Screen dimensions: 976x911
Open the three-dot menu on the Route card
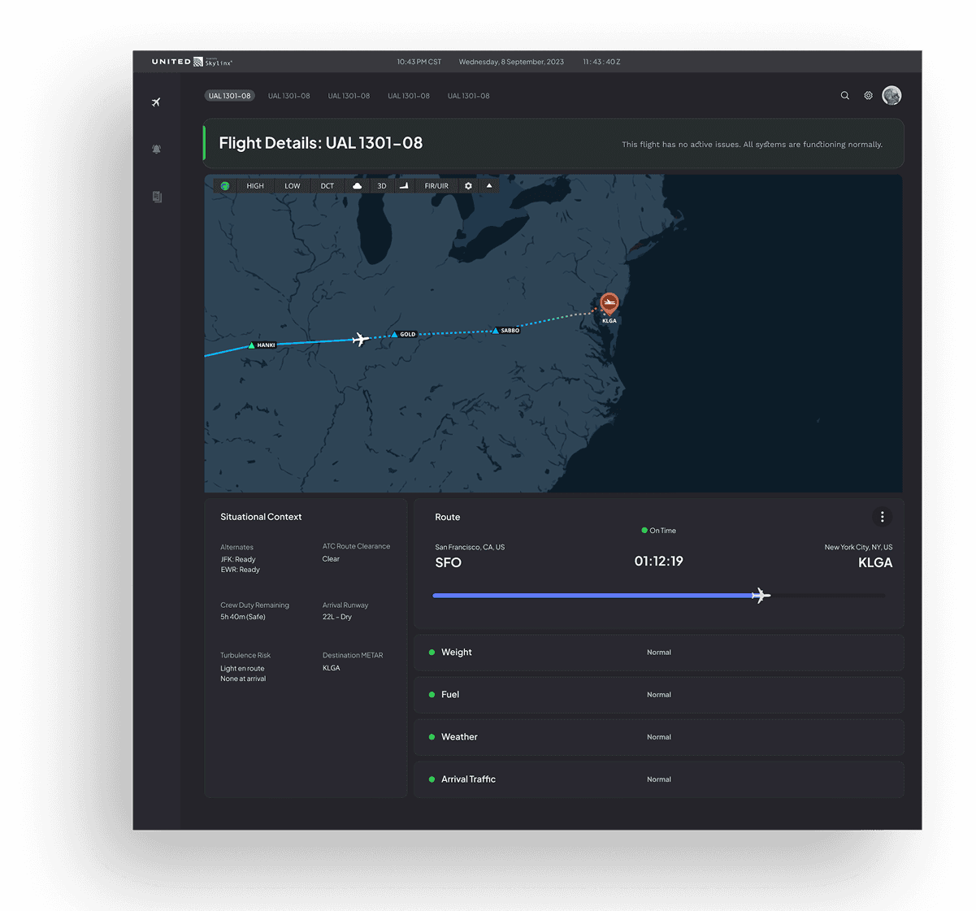click(883, 516)
